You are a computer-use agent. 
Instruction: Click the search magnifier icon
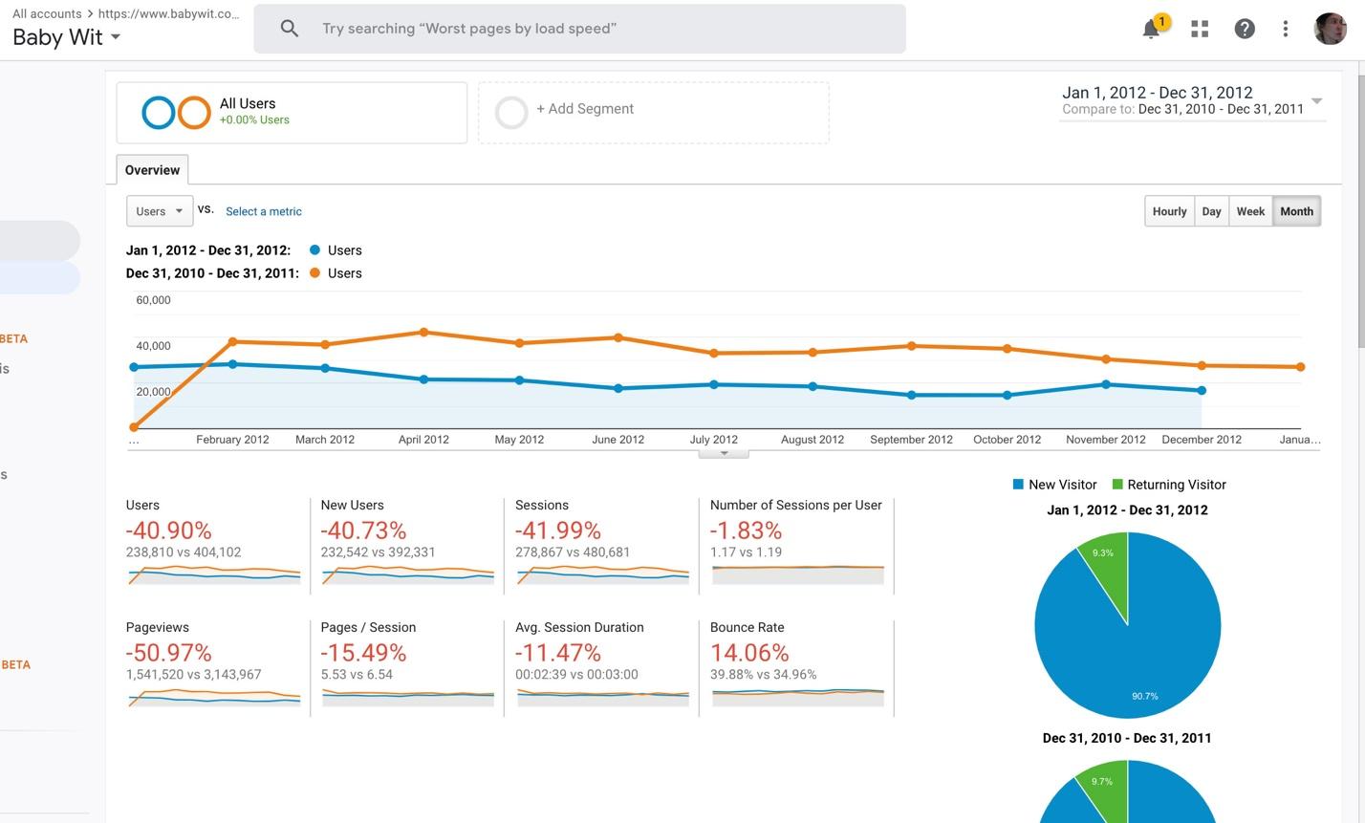(290, 29)
